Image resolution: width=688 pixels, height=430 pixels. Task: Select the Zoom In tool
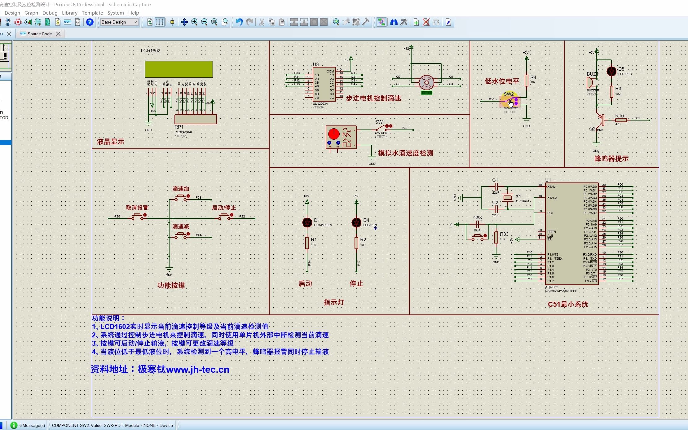pos(194,22)
